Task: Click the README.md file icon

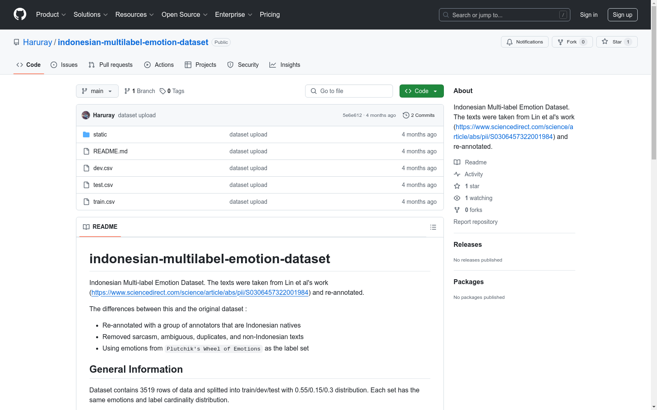Action: pyautogui.click(x=86, y=151)
